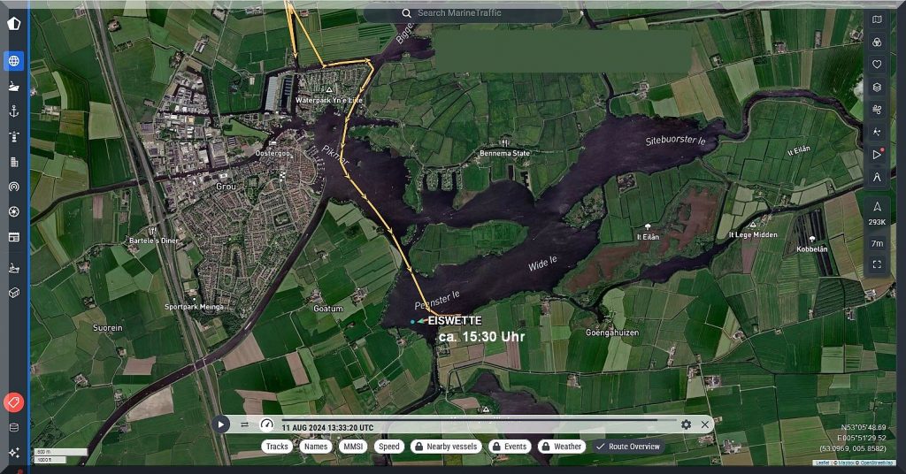Toggle the Names label chip

pos(315,447)
